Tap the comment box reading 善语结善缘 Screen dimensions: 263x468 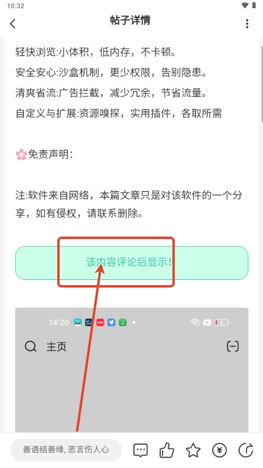click(x=66, y=449)
